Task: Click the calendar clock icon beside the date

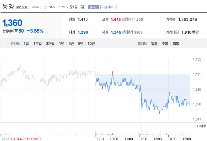Action: click(x=45, y=7)
